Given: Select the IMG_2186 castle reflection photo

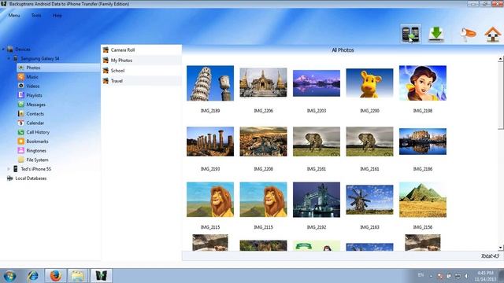Looking at the screenshot, I should point(423,141).
